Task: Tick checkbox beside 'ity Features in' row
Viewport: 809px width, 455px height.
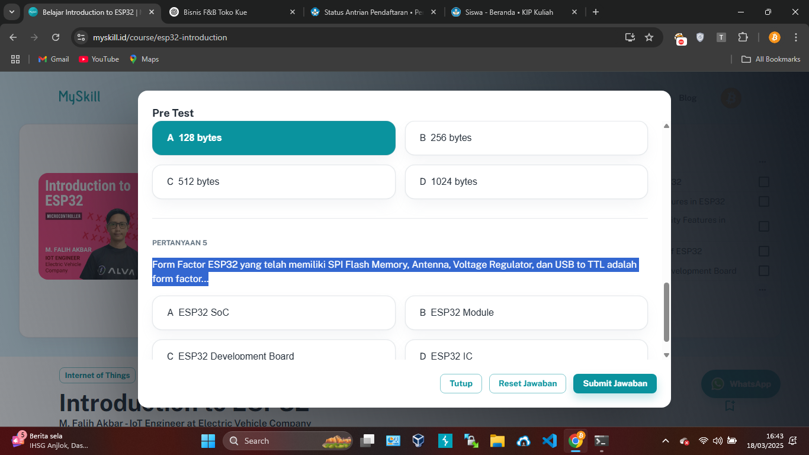Action: (764, 226)
